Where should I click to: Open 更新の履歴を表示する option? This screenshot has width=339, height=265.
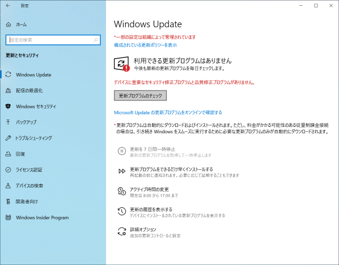tap(151, 209)
